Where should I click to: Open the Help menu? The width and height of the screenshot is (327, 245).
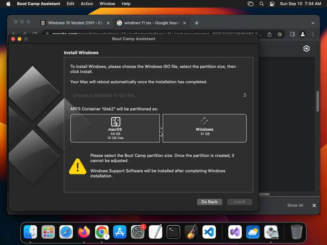[x=126, y=4]
